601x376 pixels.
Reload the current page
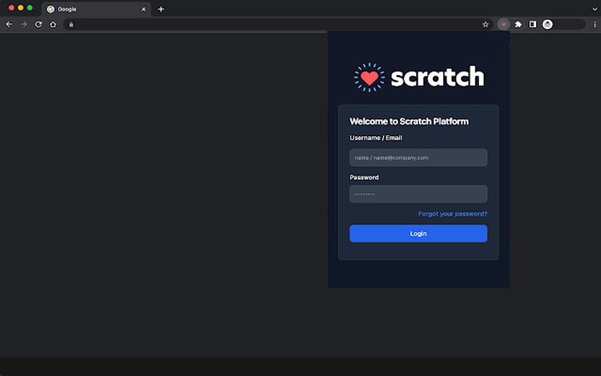click(x=38, y=24)
